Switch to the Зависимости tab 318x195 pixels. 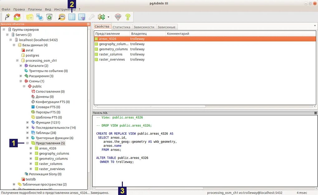(144, 27)
